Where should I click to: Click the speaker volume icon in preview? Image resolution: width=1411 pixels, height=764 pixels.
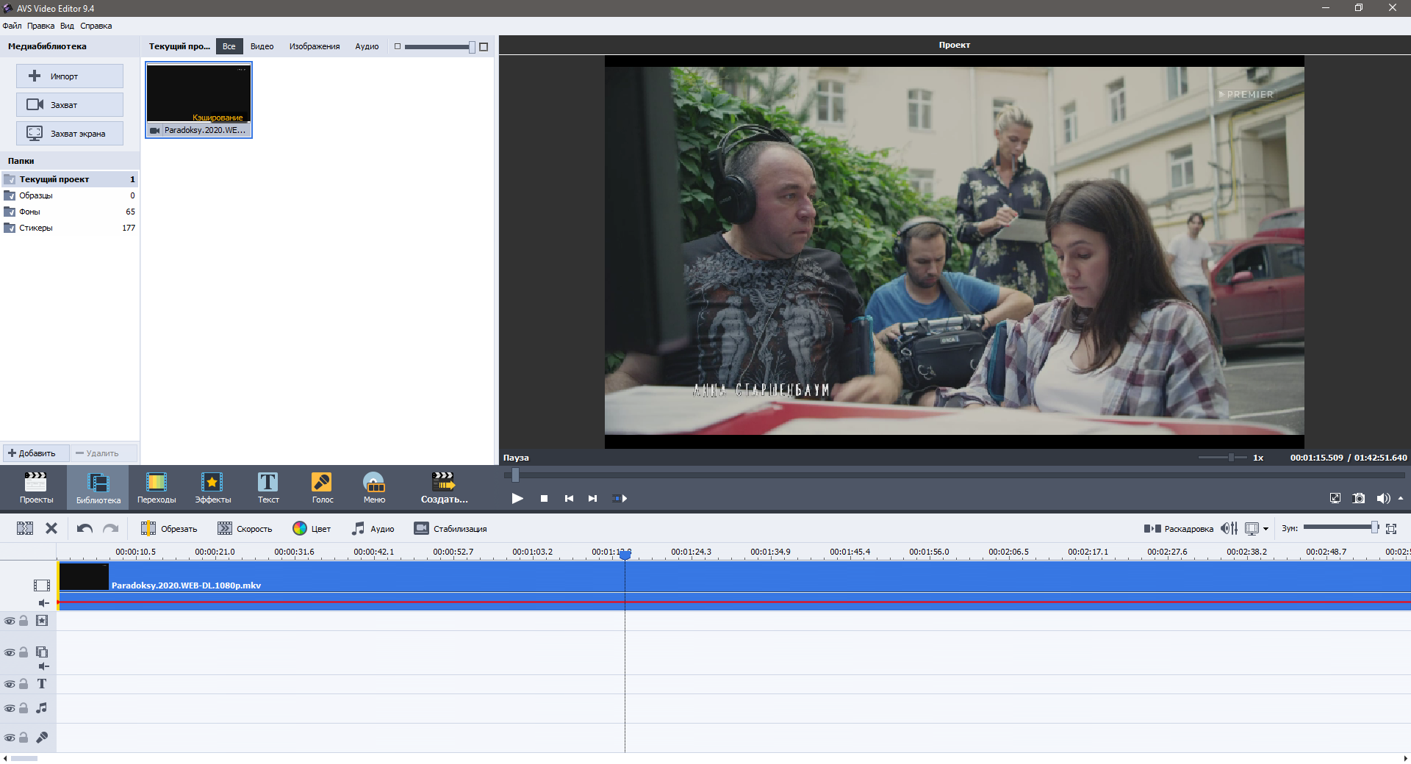pos(1382,498)
